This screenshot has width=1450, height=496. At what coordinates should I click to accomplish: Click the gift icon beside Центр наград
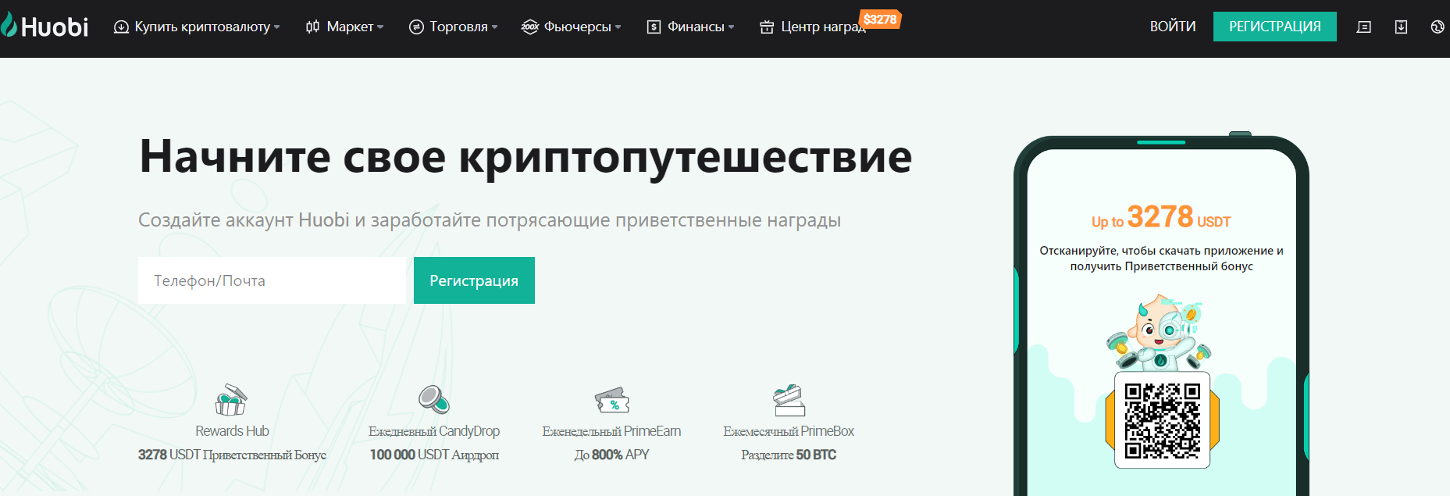click(x=767, y=27)
